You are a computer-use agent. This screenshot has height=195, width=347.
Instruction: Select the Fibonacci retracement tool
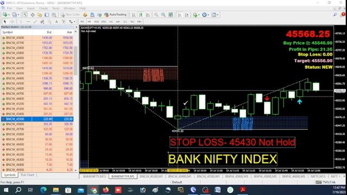click(49, 22)
